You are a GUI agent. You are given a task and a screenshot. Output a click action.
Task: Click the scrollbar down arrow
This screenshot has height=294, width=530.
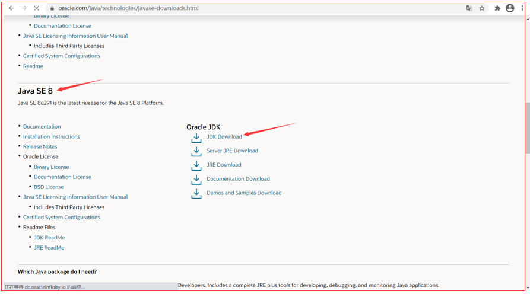(527, 287)
